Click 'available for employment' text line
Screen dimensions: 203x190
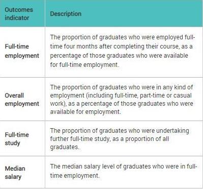[x=85, y=112]
